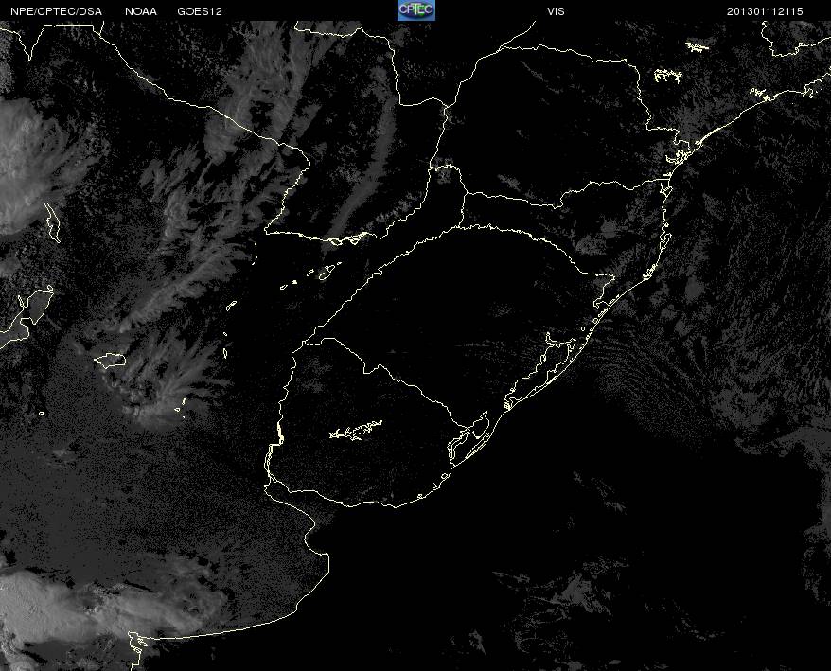Click the GOES12 satellite label
The width and height of the screenshot is (831, 671).
(x=200, y=10)
